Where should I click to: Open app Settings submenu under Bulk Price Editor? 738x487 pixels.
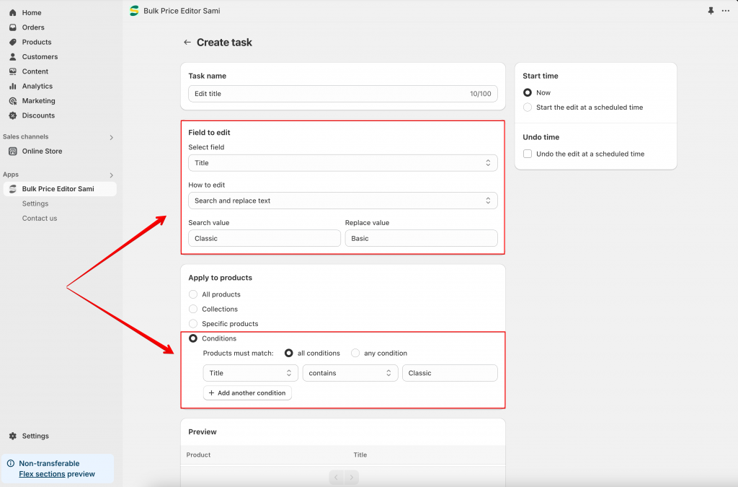(35, 203)
